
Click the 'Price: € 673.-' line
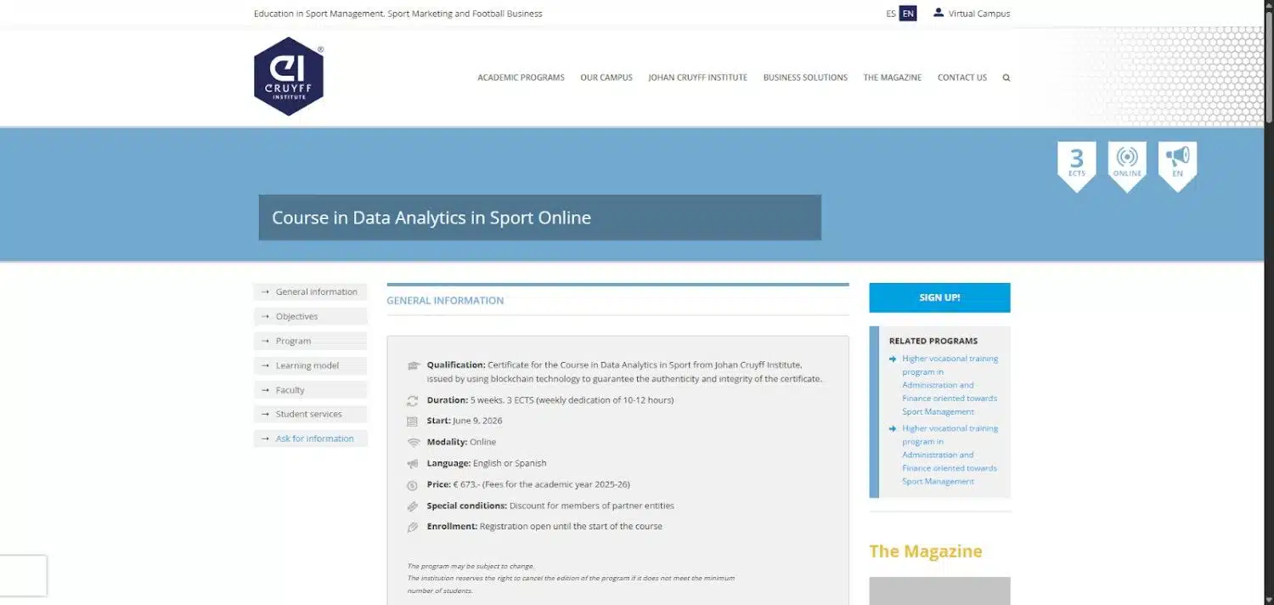(x=528, y=484)
